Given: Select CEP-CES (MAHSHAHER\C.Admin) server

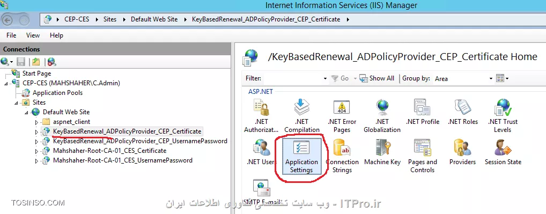Looking at the screenshot, I should click(x=71, y=83).
